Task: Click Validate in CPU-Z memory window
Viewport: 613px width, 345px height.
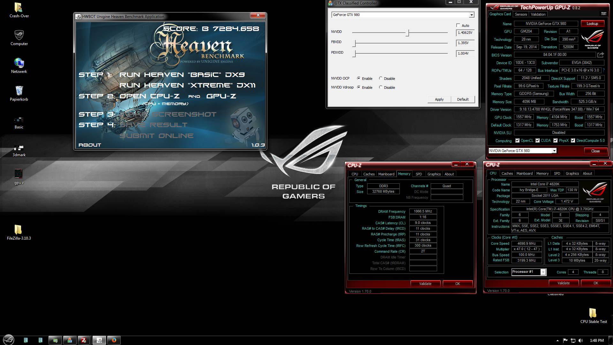Action: coord(425,284)
